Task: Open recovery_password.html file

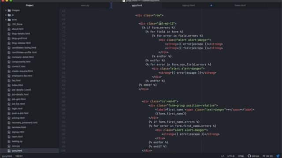Action: coord(25,122)
